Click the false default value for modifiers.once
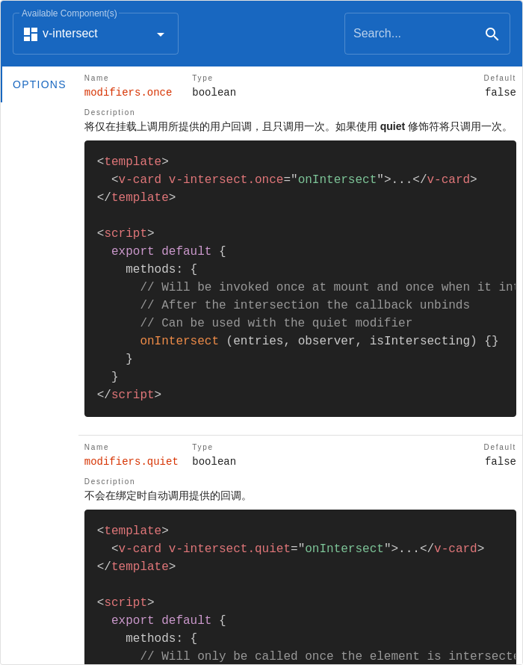Image resolution: width=523 pixels, height=665 pixels. pos(501,93)
